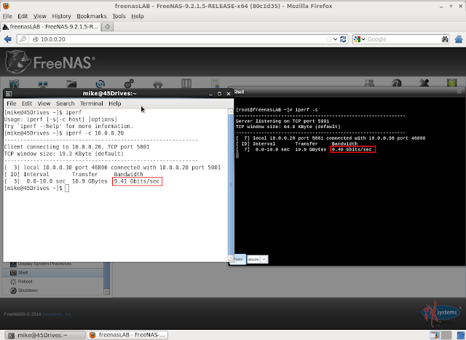Open Firefox Tools menu

tap(119, 16)
